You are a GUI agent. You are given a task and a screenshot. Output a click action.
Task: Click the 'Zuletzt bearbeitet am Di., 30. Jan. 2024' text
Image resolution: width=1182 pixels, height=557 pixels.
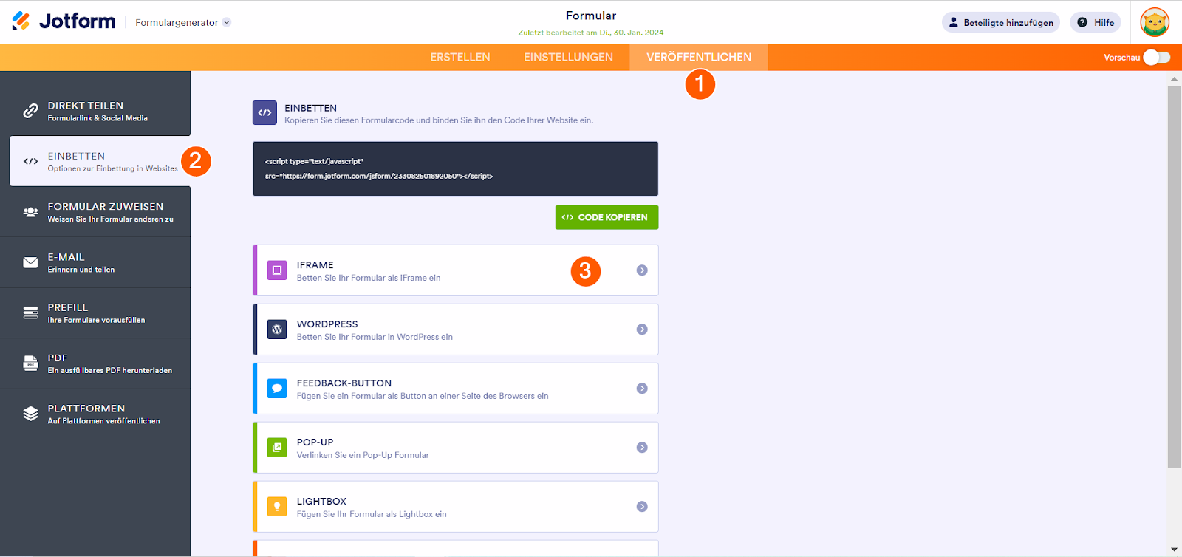tap(591, 33)
